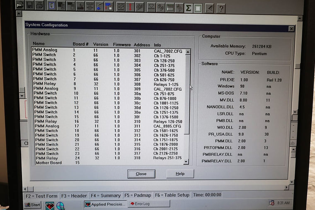Click the floppy disk save icon

[30, 5]
